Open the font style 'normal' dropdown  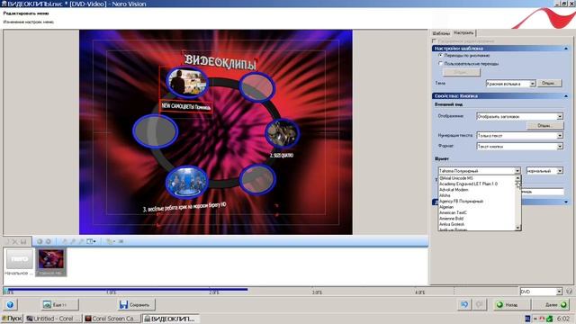tap(544, 171)
